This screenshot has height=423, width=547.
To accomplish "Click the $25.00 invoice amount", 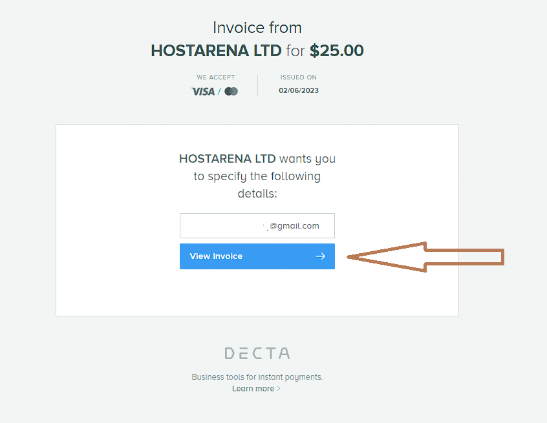I will click(337, 50).
